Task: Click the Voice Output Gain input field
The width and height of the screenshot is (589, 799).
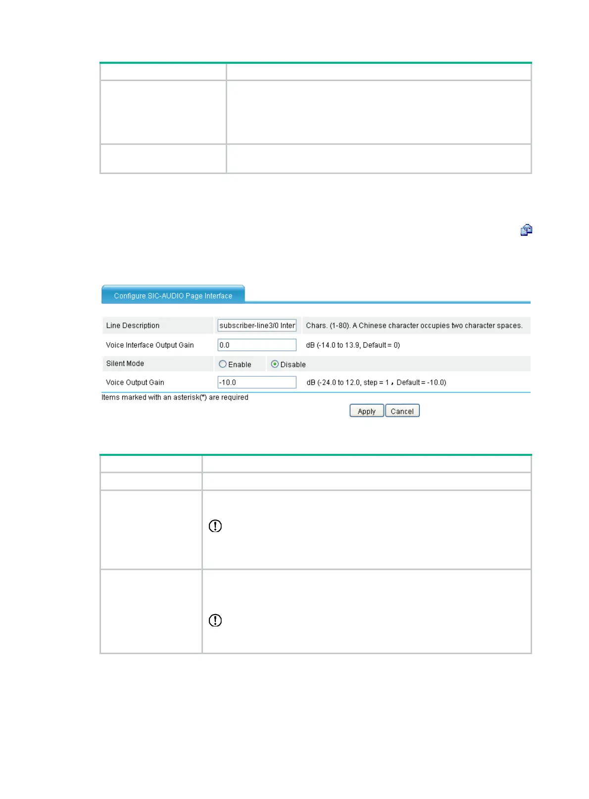Action: click(x=257, y=382)
